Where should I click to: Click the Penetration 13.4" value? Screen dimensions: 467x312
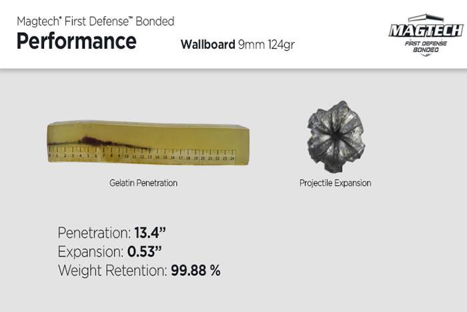(x=150, y=232)
